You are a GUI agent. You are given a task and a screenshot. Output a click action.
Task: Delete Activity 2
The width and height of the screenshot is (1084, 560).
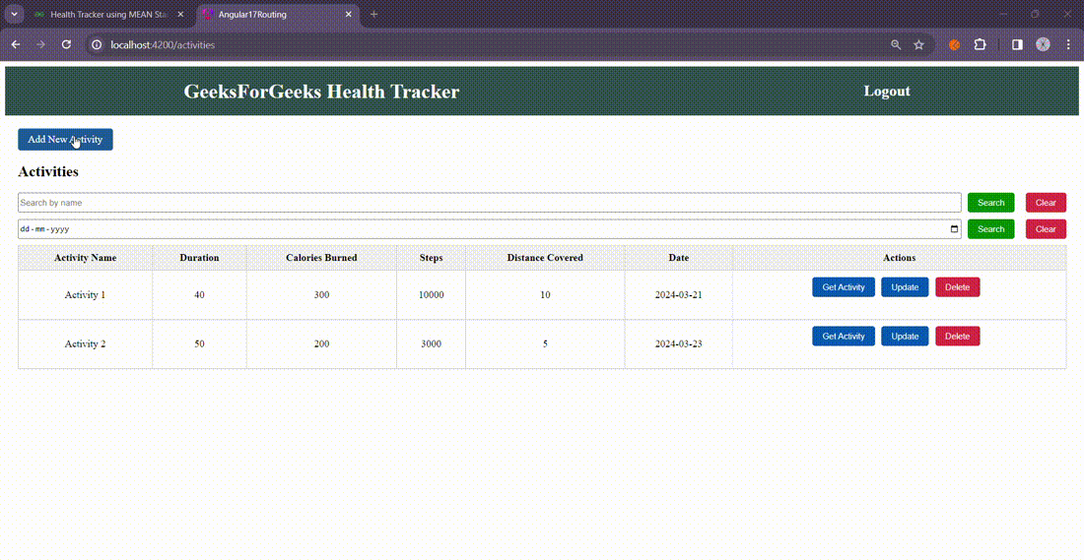pos(958,337)
